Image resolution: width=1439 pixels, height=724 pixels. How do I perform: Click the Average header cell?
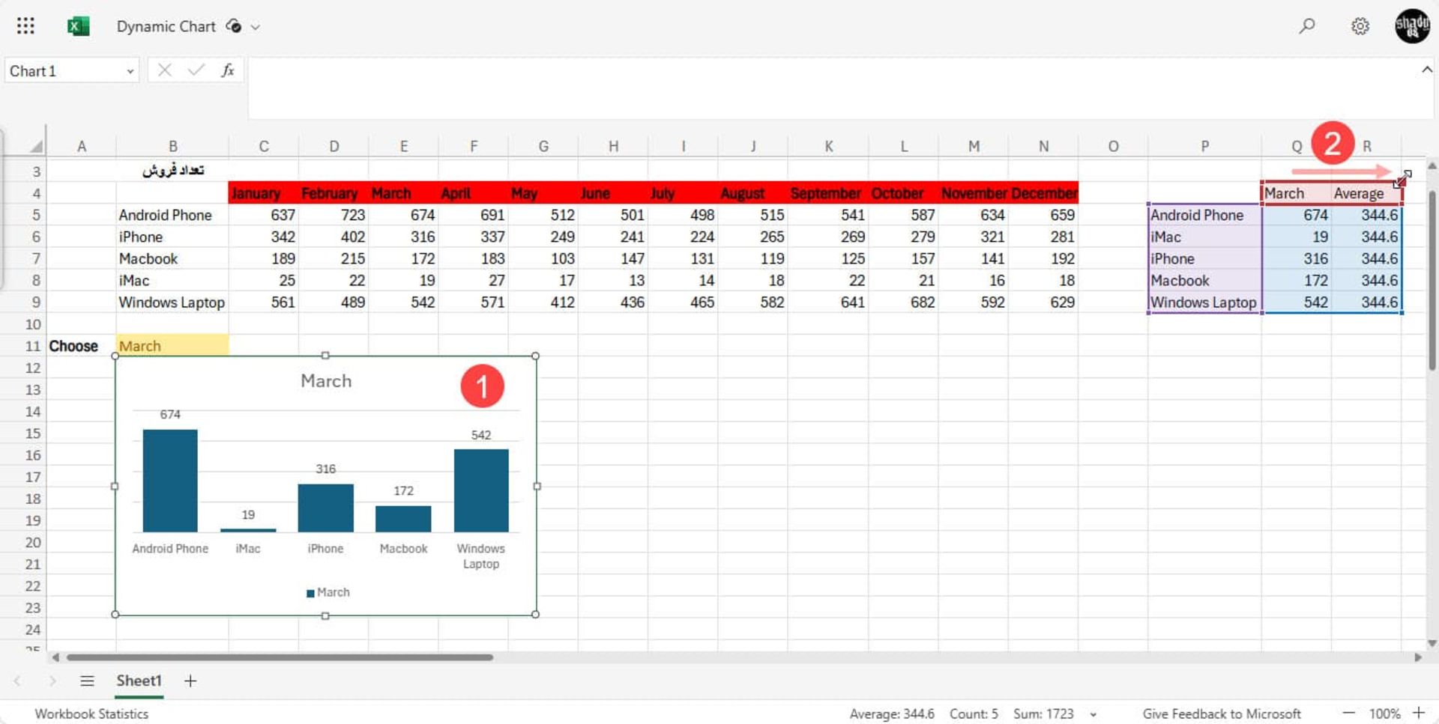point(1366,193)
